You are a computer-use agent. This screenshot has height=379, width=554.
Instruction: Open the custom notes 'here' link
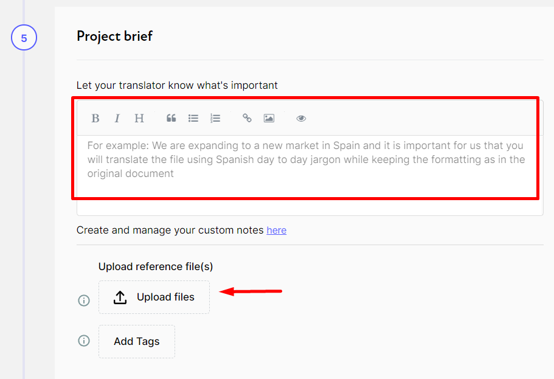point(276,231)
